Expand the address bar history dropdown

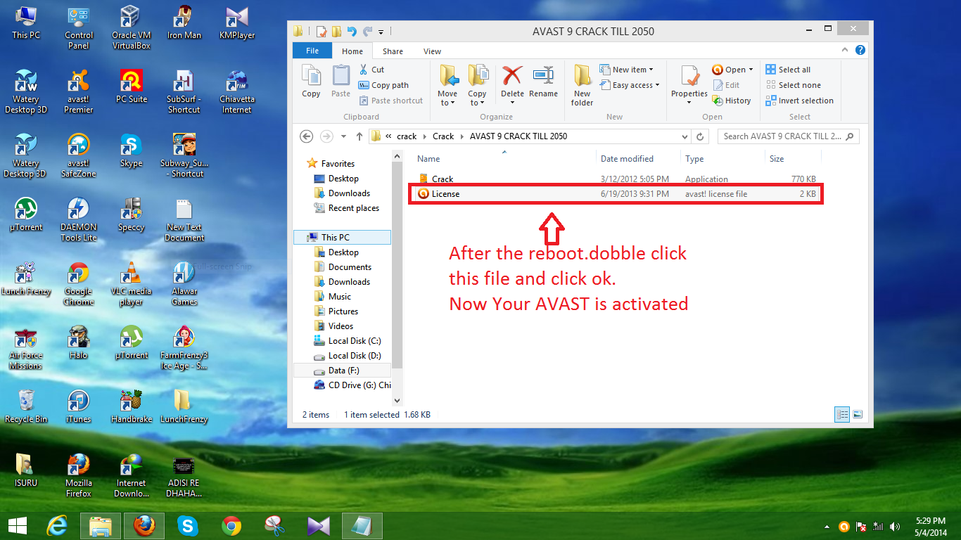[685, 136]
